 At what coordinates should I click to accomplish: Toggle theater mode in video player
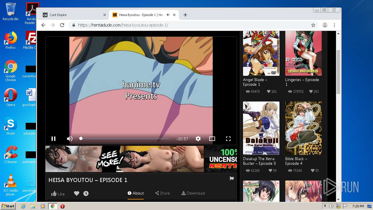coord(212,139)
